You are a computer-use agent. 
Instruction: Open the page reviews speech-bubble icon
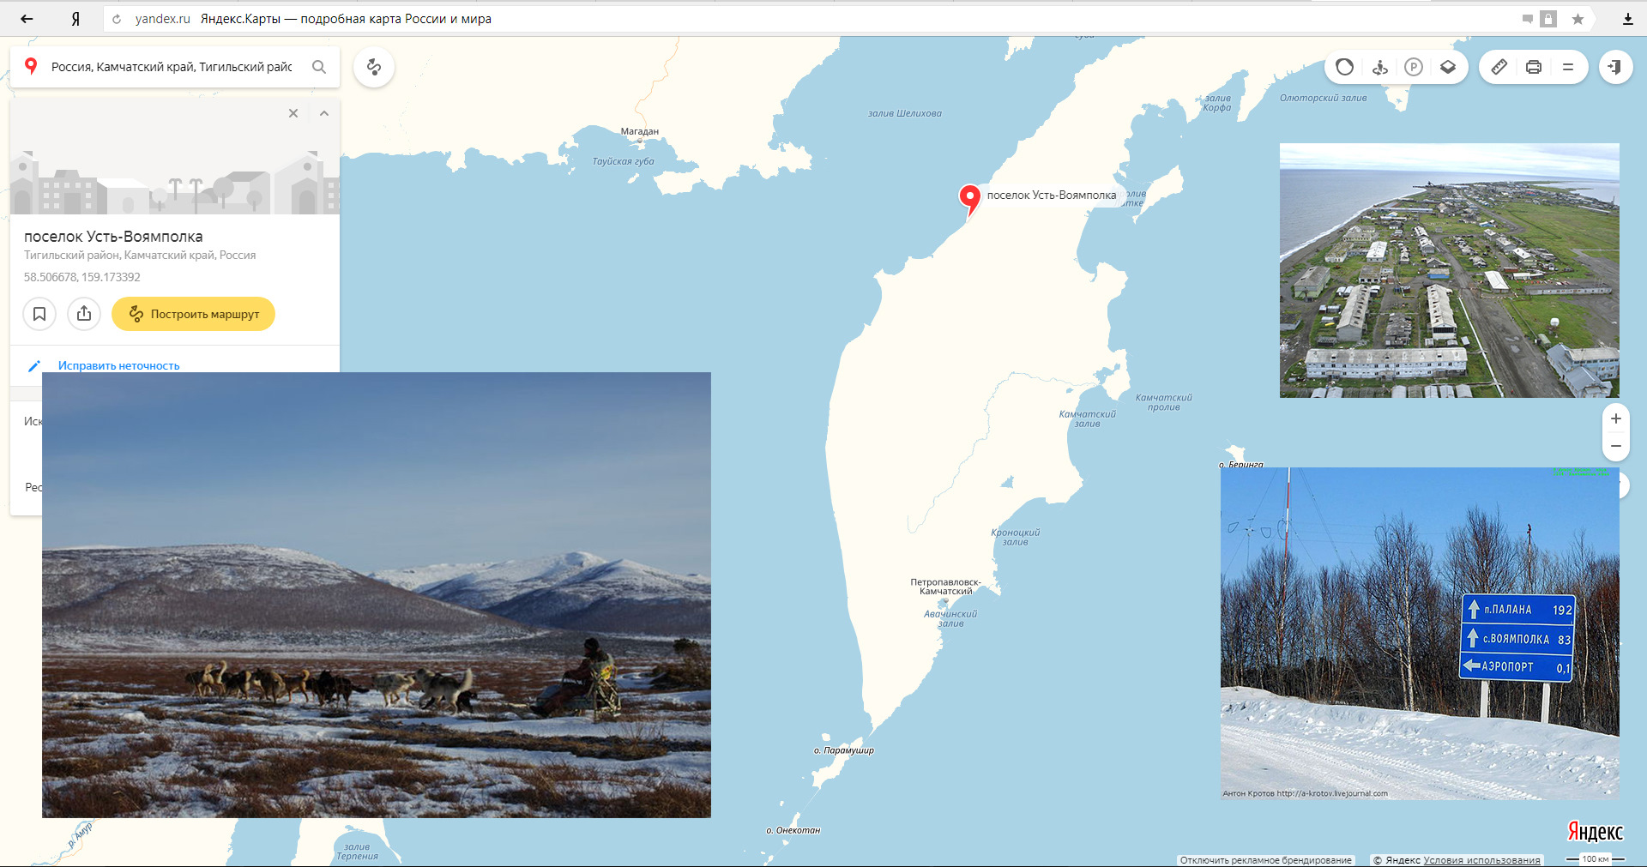click(1528, 19)
